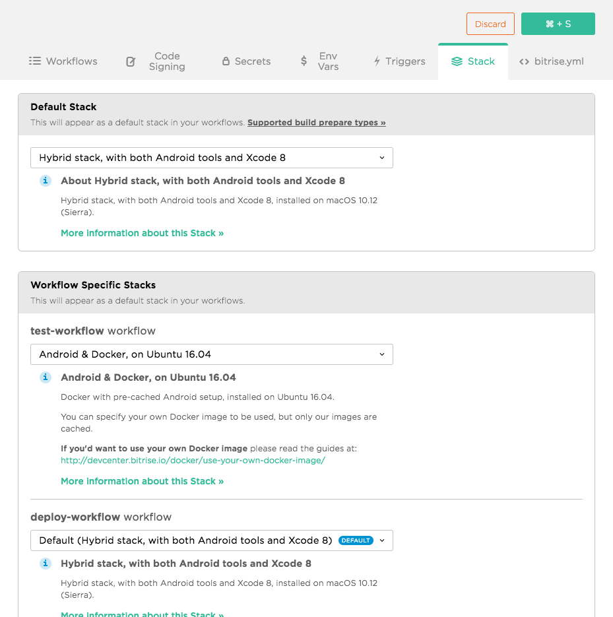The height and width of the screenshot is (617, 613).
Task: Click the info icon beside About Hybrid stack
Action: coord(46,181)
